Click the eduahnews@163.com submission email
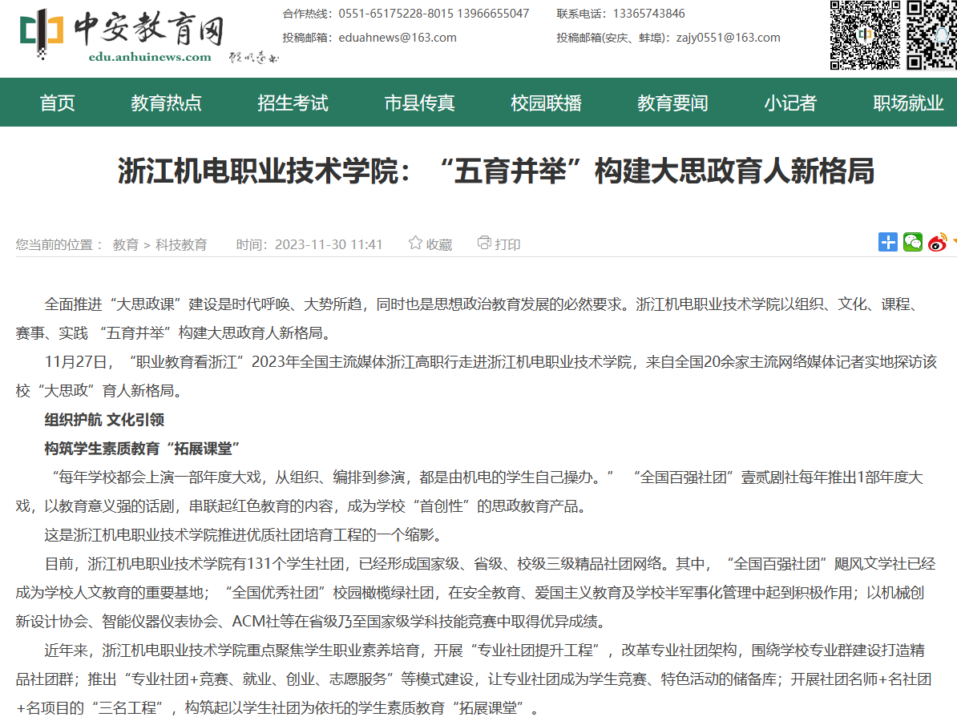 click(398, 38)
